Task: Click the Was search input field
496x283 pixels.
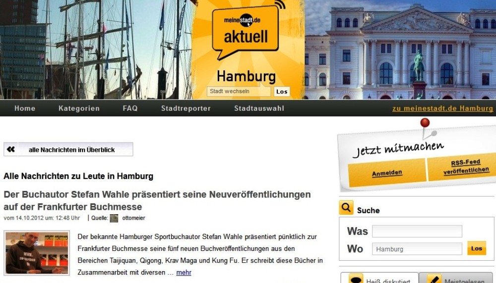Action: 417,231
